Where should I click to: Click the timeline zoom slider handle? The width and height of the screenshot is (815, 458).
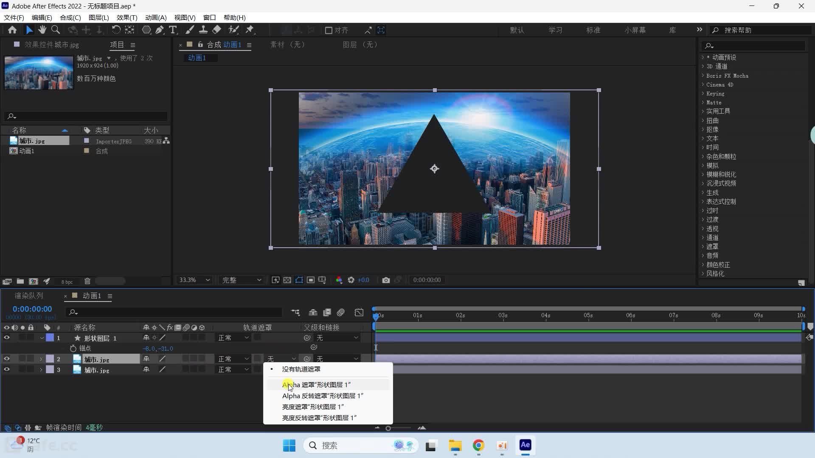pyautogui.click(x=388, y=428)
